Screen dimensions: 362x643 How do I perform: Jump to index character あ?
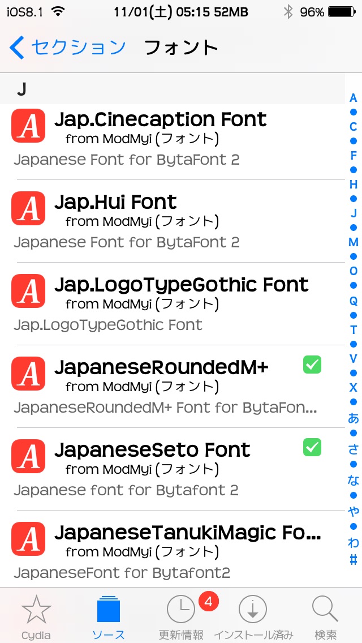tap(353, 418)
